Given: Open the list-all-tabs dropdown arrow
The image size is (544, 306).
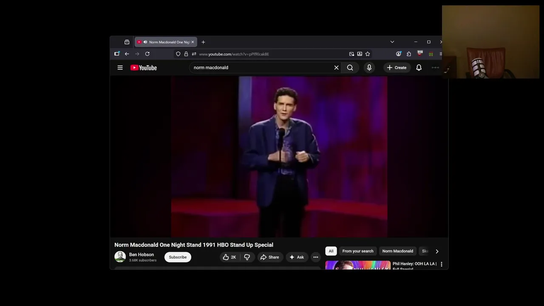Looking at the screenshot, I should click(392, 42).
